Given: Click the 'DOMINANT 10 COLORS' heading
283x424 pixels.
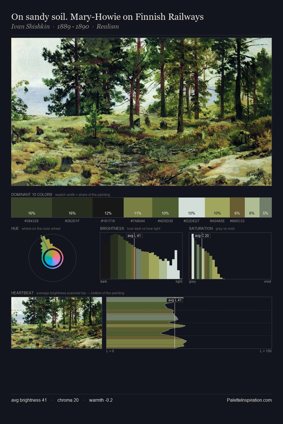Looking at the screenshot, I should pos(32,194).
